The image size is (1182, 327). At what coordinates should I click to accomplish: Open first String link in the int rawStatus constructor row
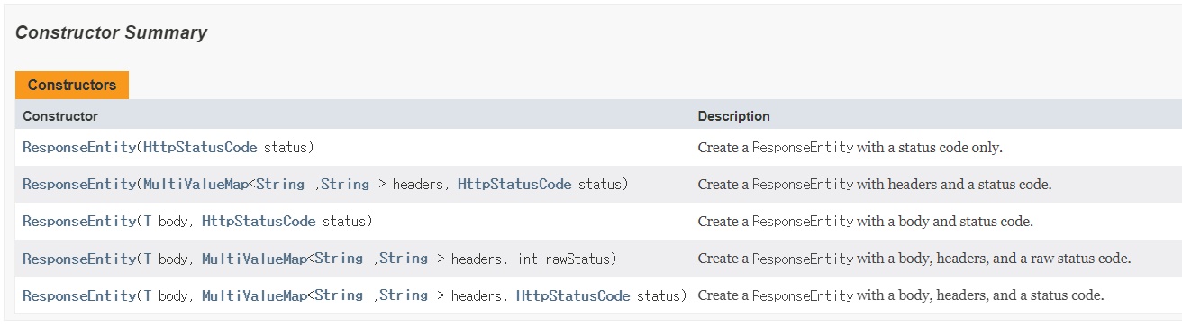pos(339,259)
